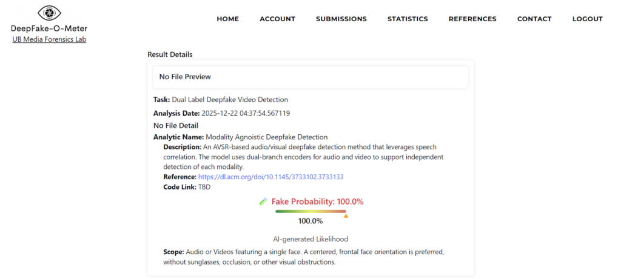Open the UB Media Forensics Lab link
This screenshot has width=621, height=279.
(x=49, y=40)
